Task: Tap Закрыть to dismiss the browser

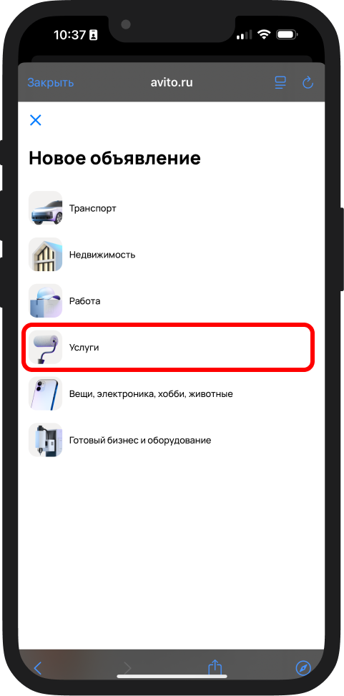Action: pyautogui.click(x=51, y=82)
